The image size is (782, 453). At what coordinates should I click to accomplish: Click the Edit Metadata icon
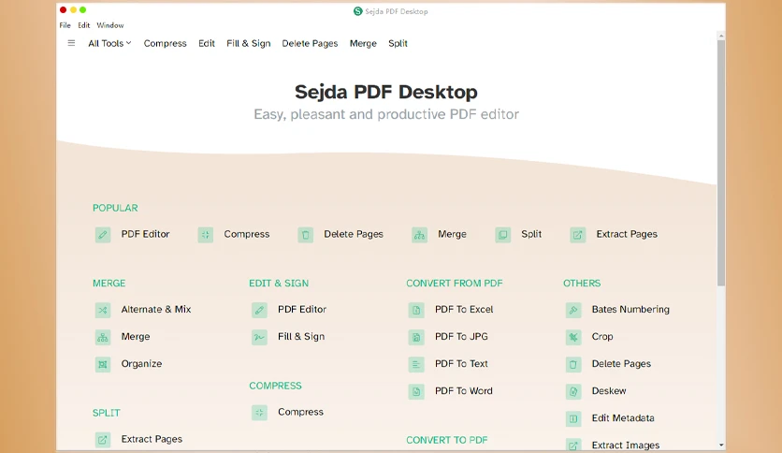[573, 418]
